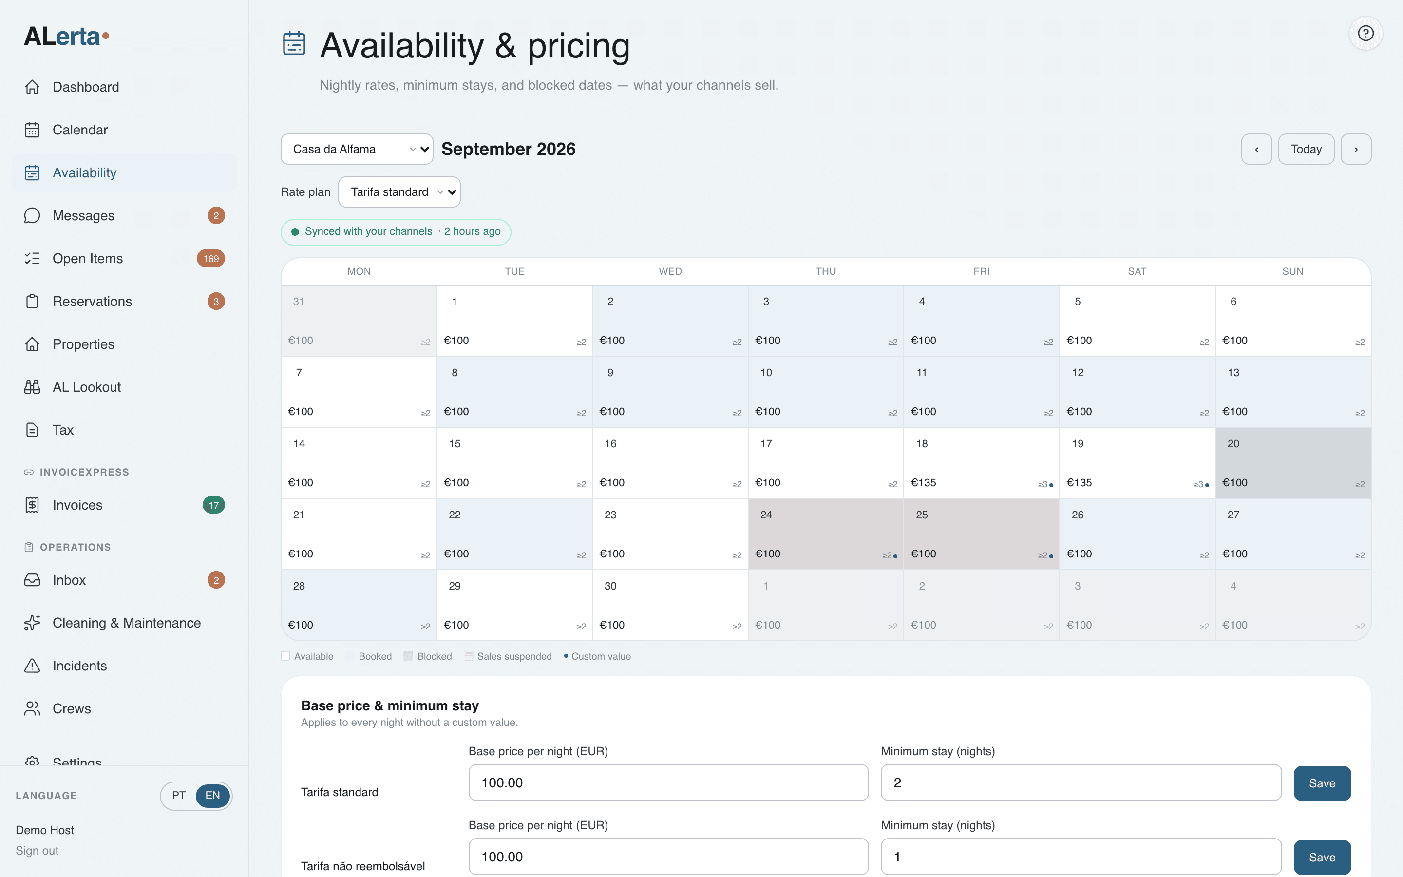
Task: Click Tarifa não reembolsável minimum stay field
Action: tap(1081, 857)
